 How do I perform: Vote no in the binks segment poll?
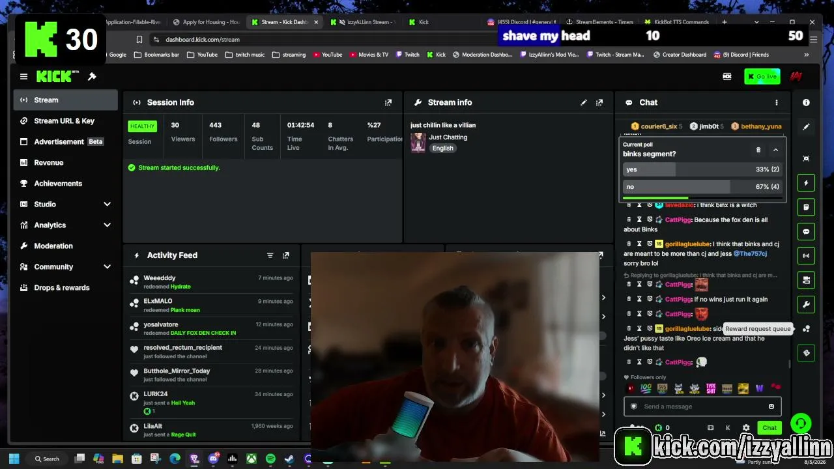tap(702, 187)
